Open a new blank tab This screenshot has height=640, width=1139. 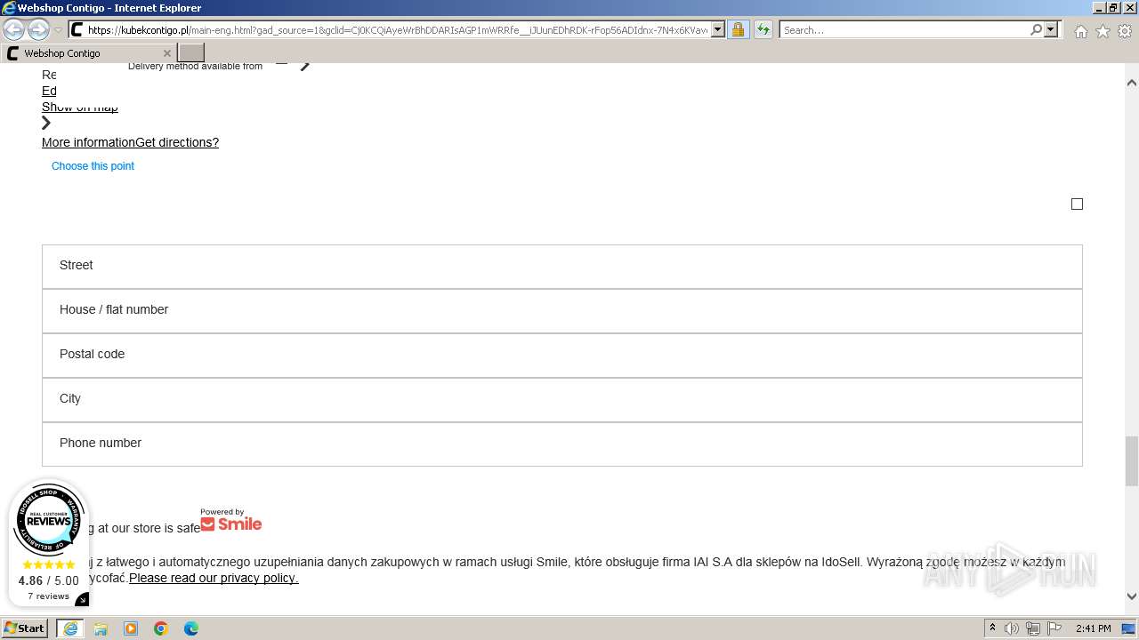[x=191, y=53]
